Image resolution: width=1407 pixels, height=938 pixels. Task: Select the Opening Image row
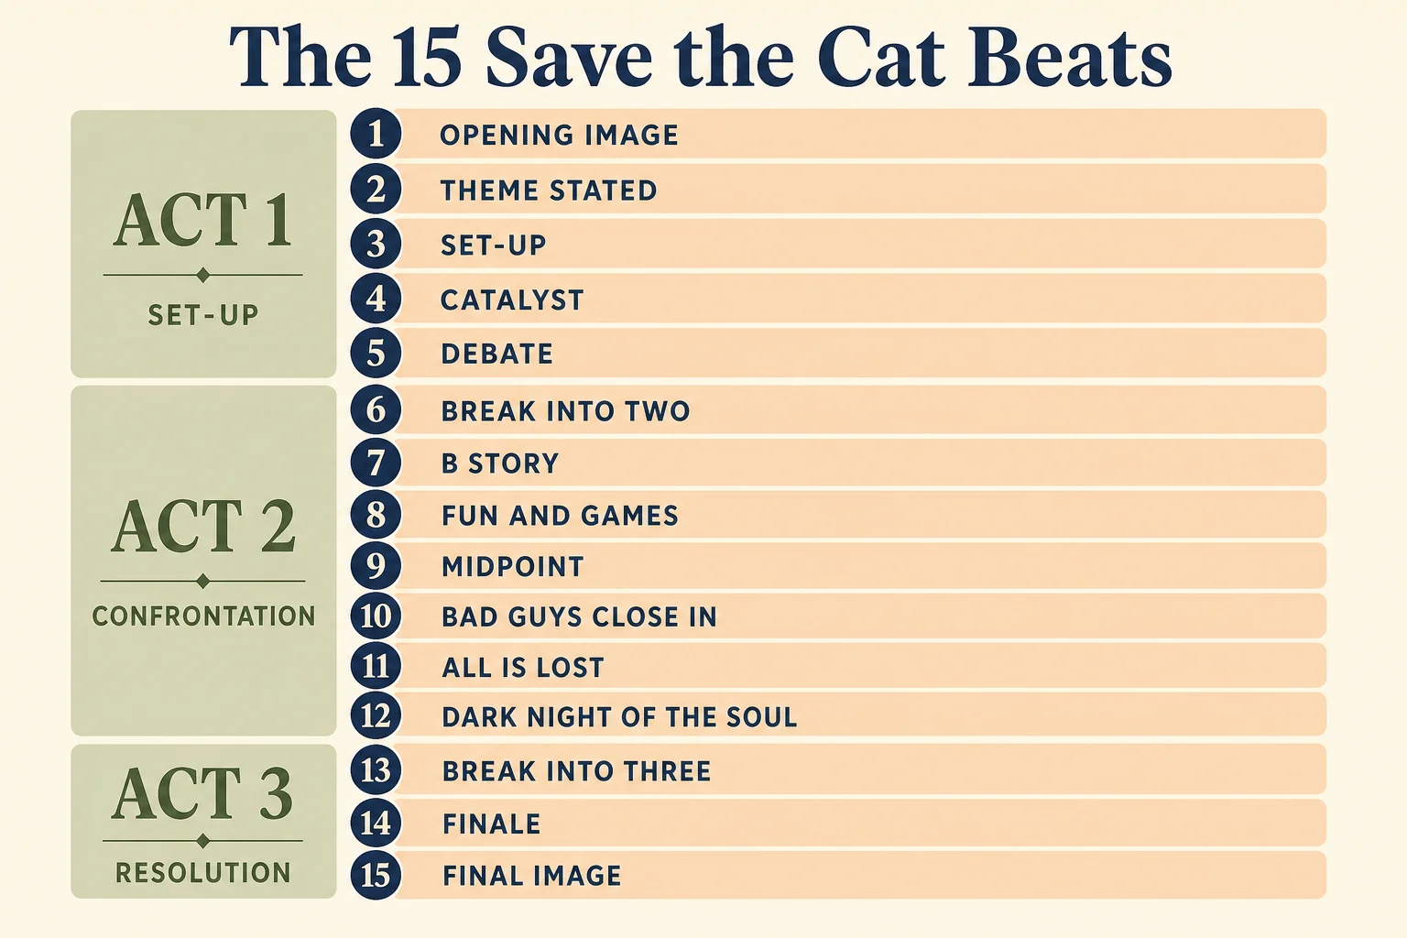(x=838, y=134)
